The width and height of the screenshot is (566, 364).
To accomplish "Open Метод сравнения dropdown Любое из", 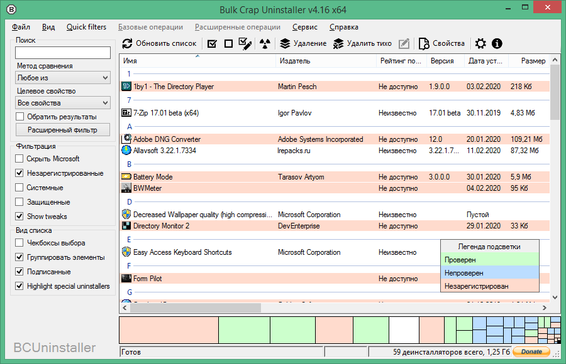I will coord(63,77).
